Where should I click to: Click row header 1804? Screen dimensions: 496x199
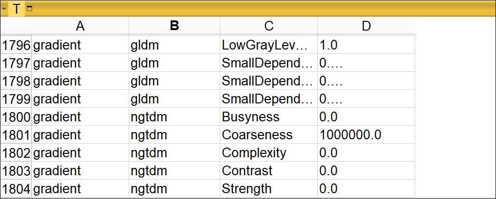[x=16, y=188]
